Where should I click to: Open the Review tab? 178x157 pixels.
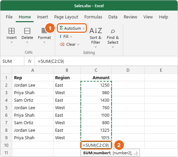point(130,17)
